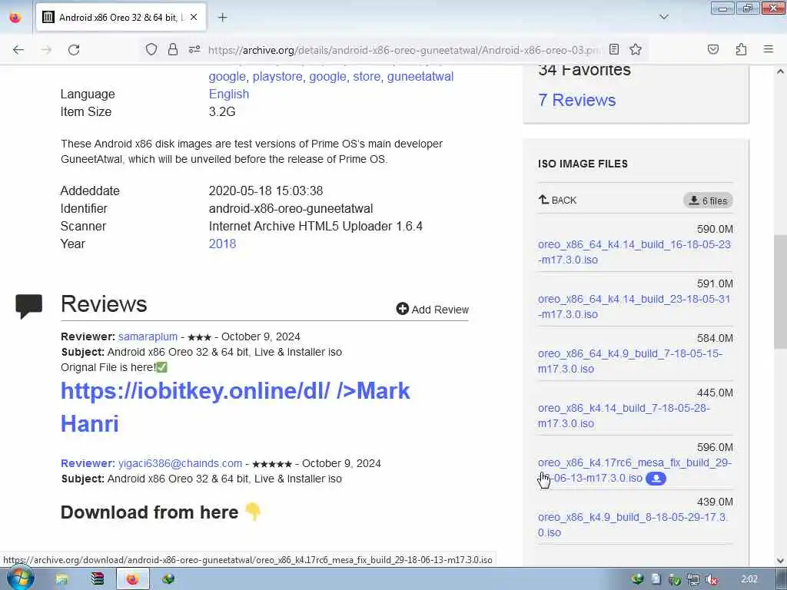Select the Android x86 Oreo tab
Screen dimensions: 787x590
point(121,18)
